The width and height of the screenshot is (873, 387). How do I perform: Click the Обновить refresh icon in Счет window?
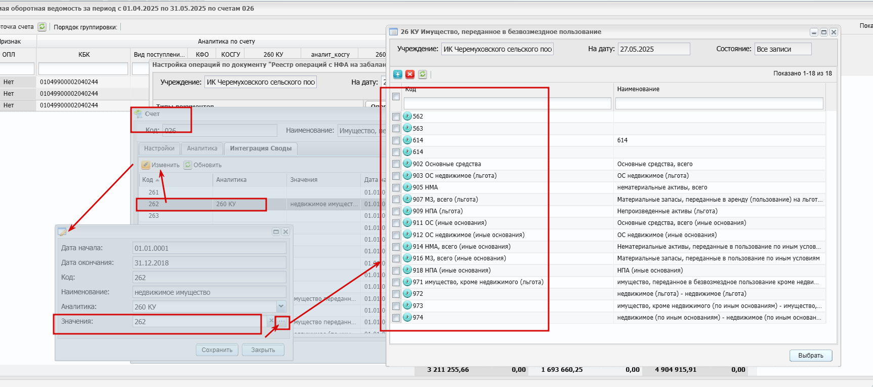188,165
